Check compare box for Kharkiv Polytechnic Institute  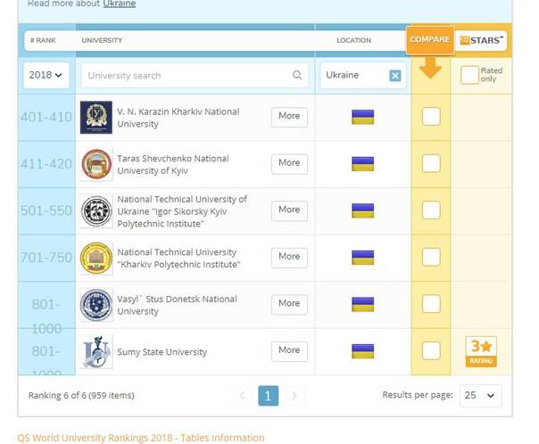(431, 257)
